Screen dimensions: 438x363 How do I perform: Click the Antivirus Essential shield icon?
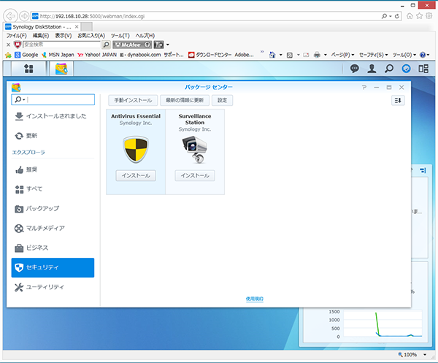point(135,148)
